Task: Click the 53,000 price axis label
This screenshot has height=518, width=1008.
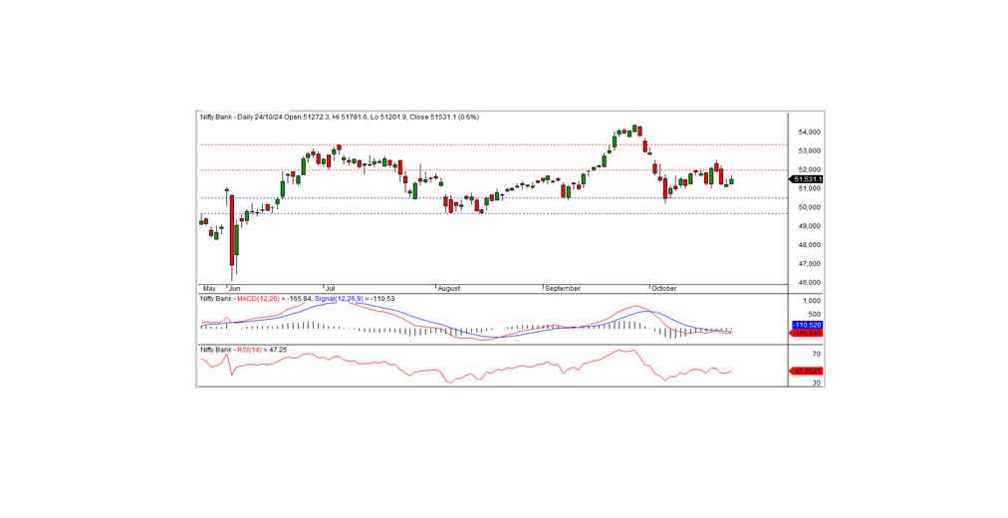Action: pos(808,151)
